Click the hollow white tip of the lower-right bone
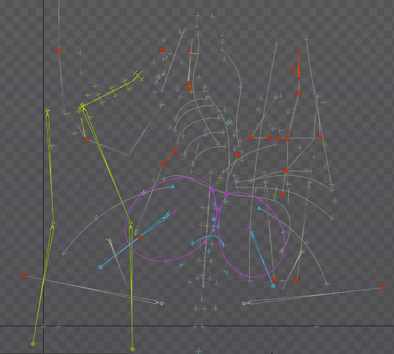 pos(244,304)
